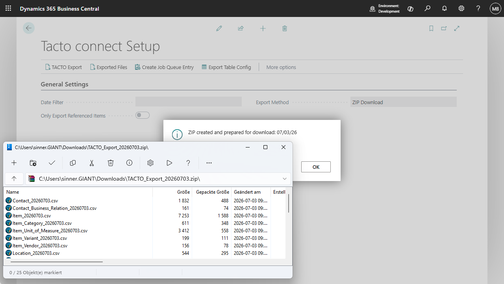Image resolution: width=504 pixels, height=284 pixels.
Task: Click the play triangle icon in archive toolbar
Action: (169, 163)
